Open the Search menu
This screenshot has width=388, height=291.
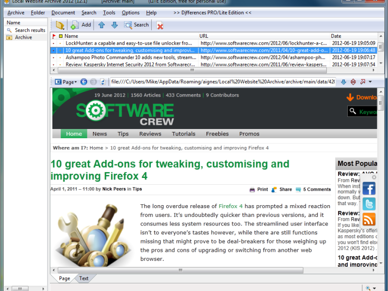coord(89,13)
